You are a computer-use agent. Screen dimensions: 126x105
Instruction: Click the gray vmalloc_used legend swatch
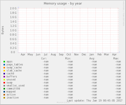[x=4, y=86]
